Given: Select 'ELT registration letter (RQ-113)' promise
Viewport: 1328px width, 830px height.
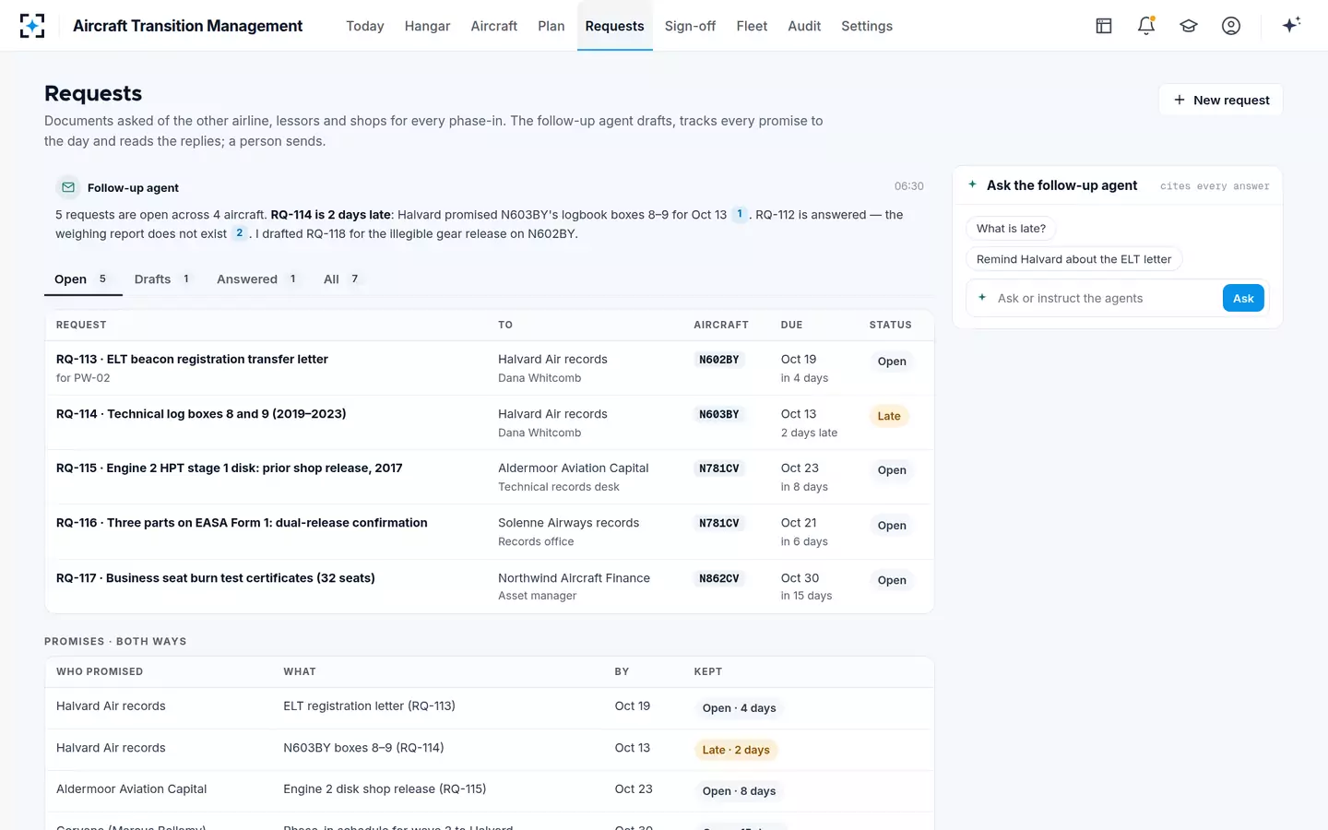Looking at the screenshot, I should (x=369, y=705).
